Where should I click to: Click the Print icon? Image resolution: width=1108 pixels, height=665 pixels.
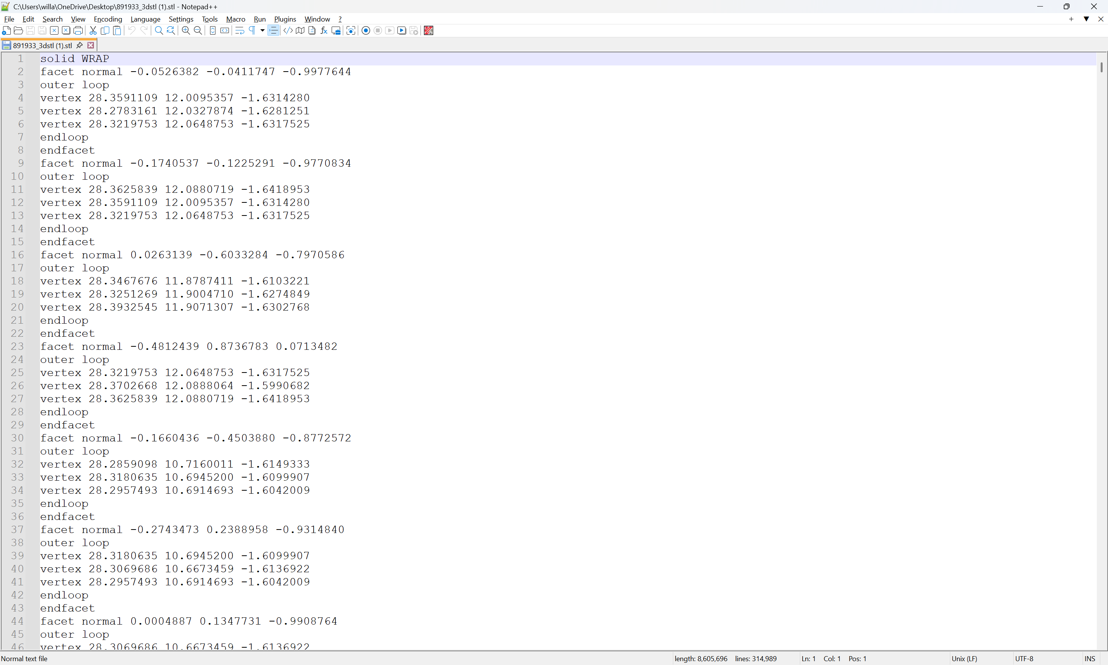(78, 30)
